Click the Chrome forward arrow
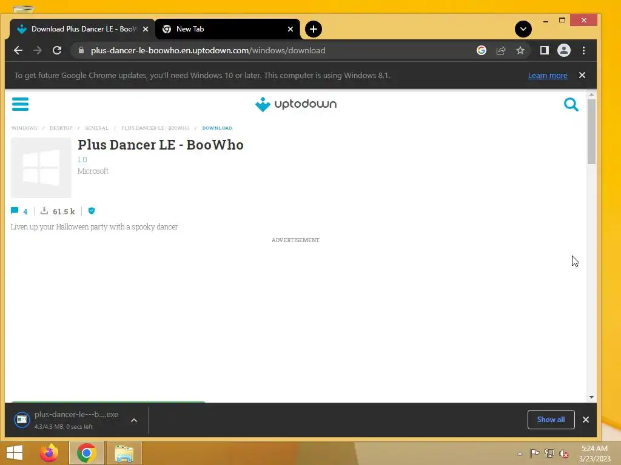The image size is (621, 465). 38,51
